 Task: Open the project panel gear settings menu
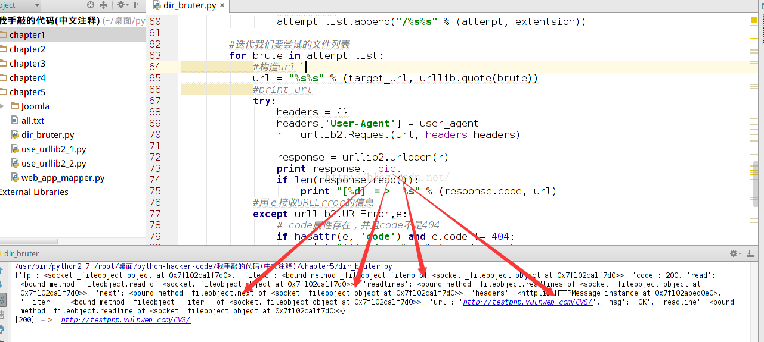122,5
